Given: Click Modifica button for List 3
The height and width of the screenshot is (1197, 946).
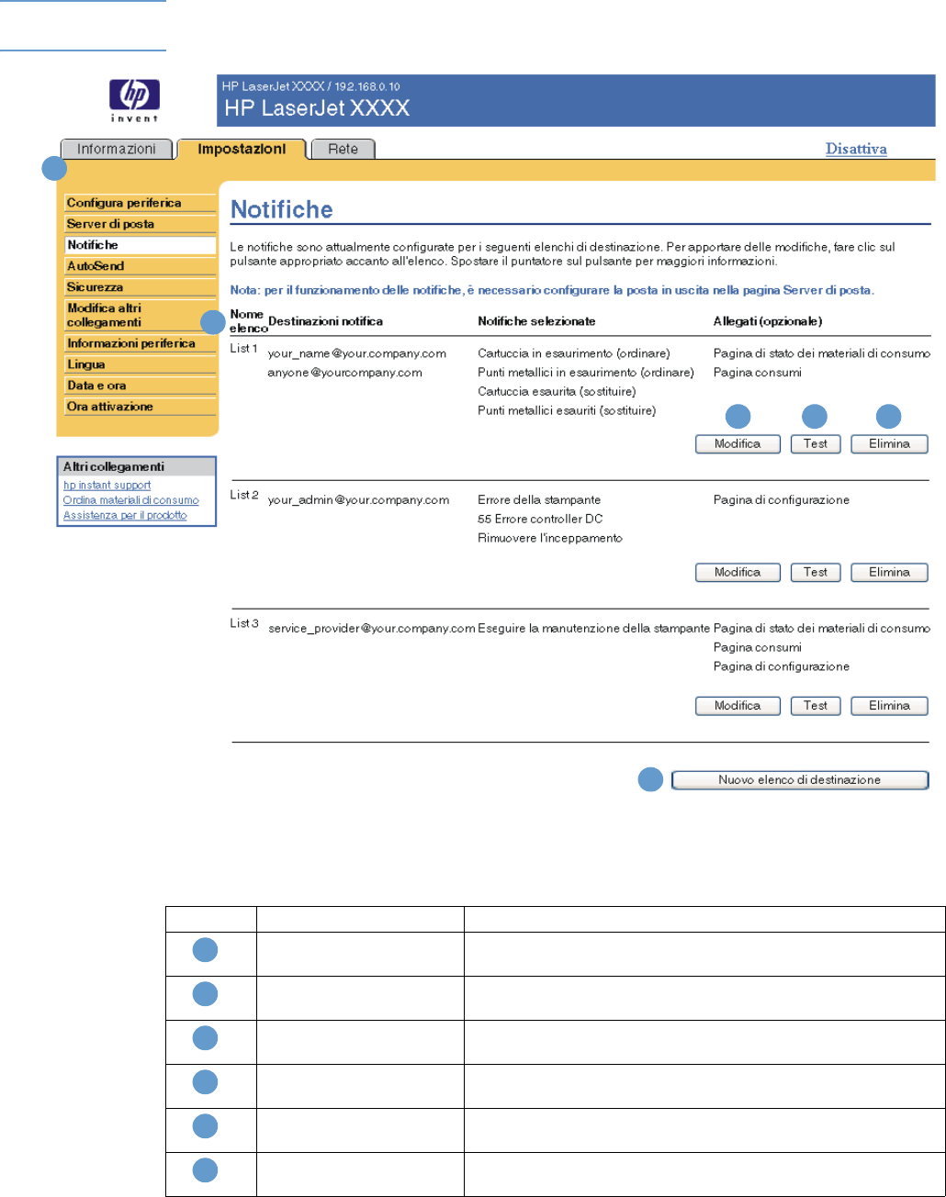Looking at the screenshot, I should coord(738,706).
